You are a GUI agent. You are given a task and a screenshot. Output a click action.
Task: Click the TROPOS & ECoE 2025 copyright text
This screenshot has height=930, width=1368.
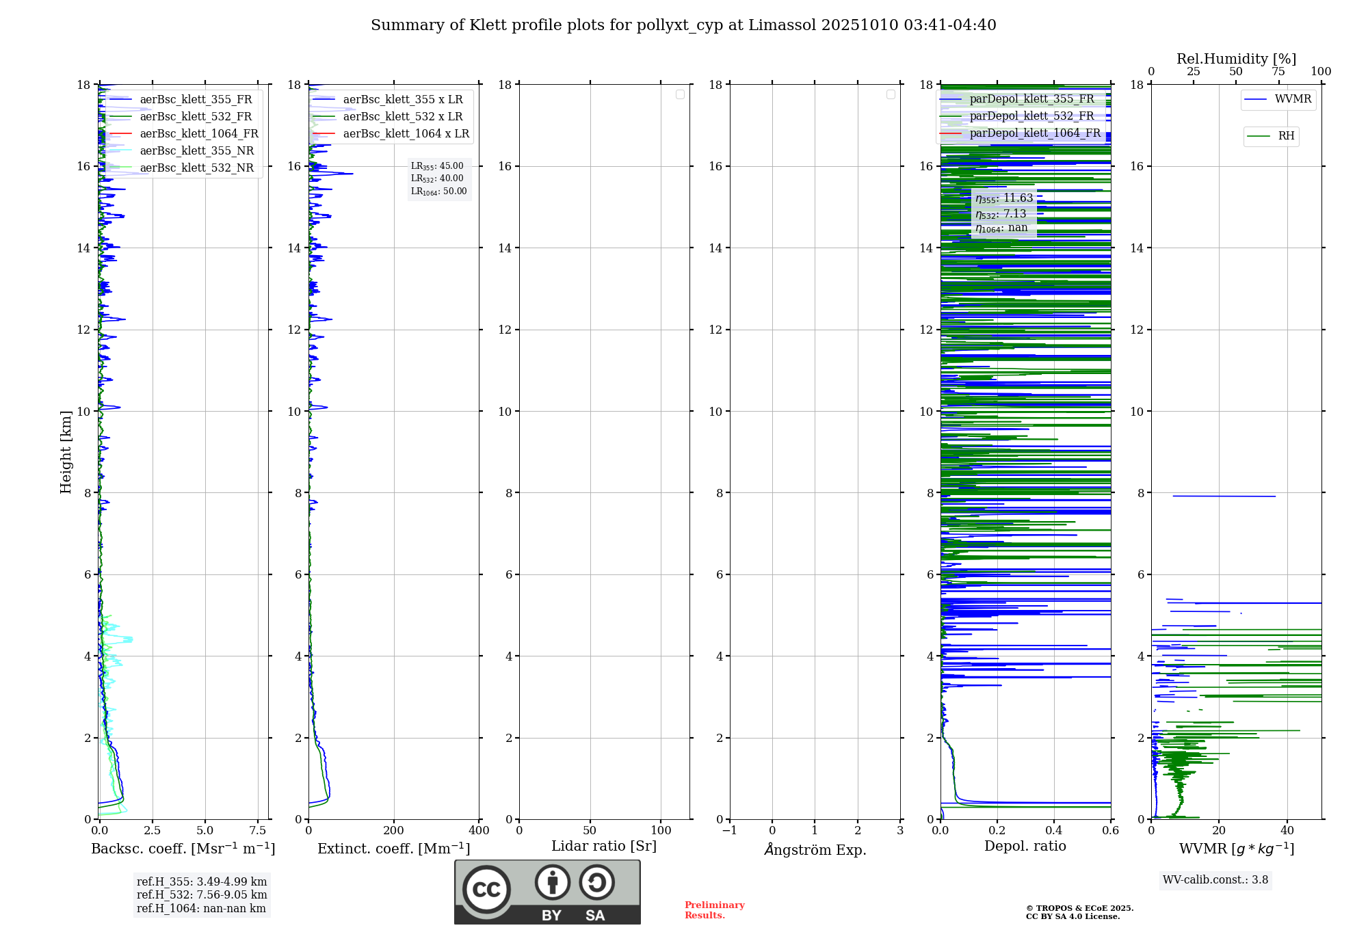click(1079, 908)
